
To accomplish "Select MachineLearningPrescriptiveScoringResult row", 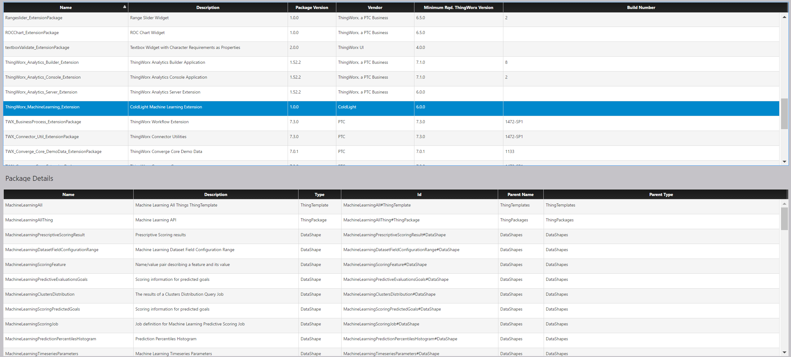I will (x=391, y=237).
